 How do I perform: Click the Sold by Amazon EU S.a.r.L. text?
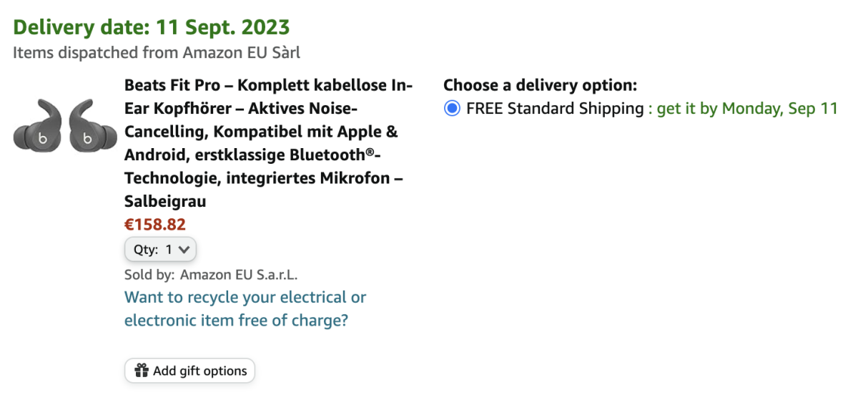pyautogui.click(x=211, y=274)
